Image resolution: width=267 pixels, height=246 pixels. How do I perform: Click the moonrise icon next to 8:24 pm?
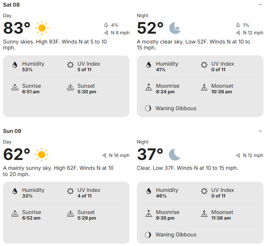(149, 87)
